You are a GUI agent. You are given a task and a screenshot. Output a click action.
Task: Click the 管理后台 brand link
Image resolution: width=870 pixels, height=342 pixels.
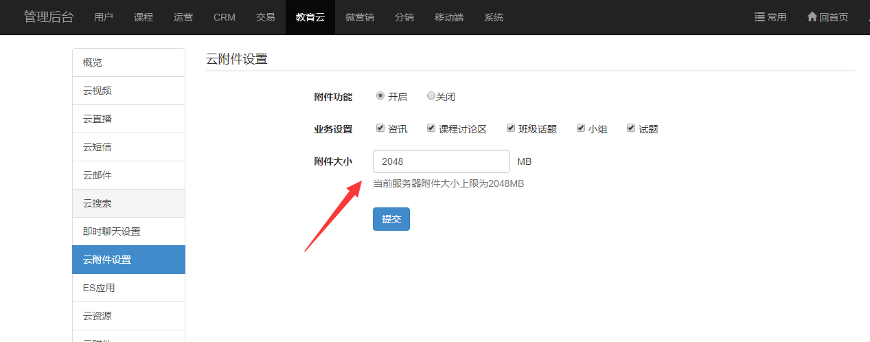[x=49, y=17]
